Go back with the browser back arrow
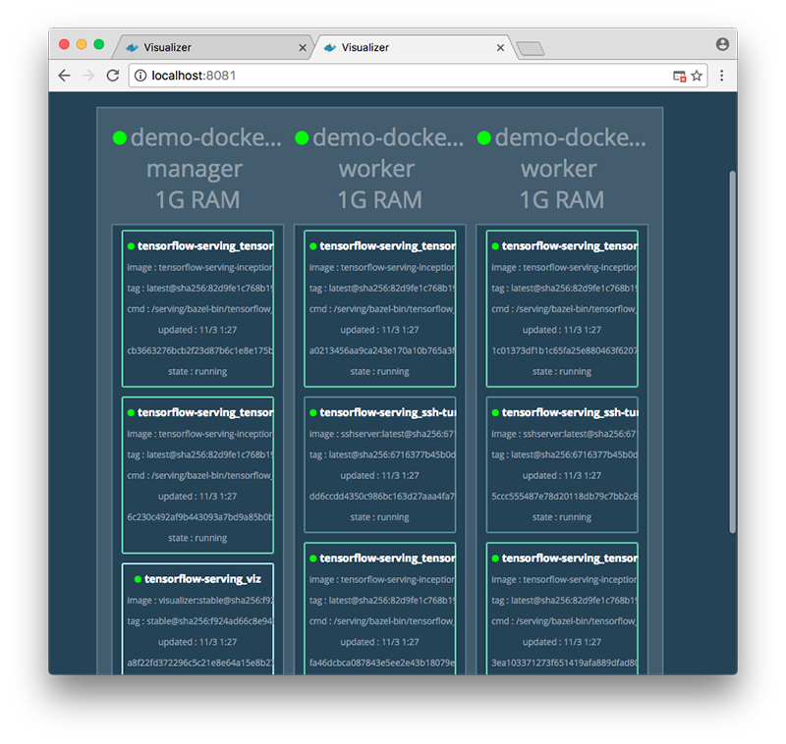 coord(64,76)
